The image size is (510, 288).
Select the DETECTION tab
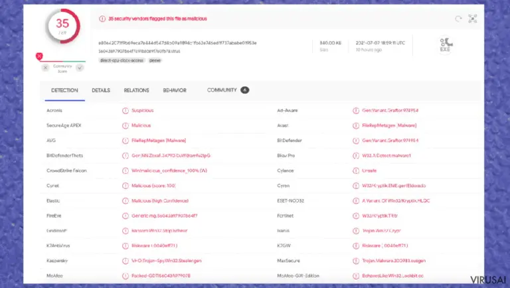click(x=64, y=90)
